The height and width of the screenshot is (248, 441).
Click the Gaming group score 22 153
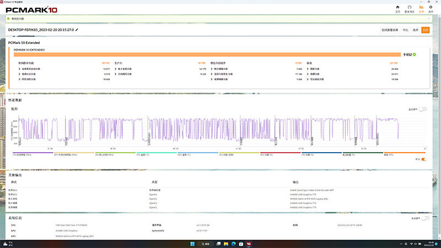(x=394, y=63)
